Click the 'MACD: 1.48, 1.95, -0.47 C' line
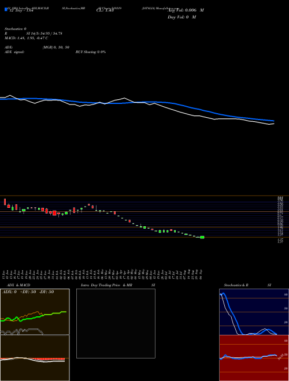The image size is (289, 381). (x=26, y=38)
